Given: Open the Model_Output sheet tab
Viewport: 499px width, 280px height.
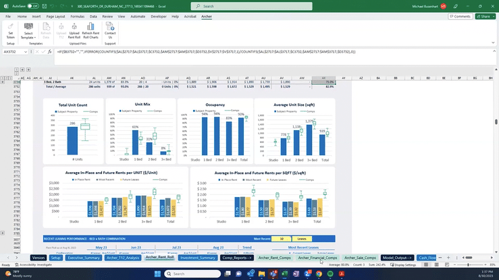Looking at the screenshot, I should click(x=397, y=258).
